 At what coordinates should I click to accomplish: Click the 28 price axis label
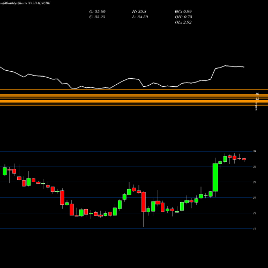255,182
